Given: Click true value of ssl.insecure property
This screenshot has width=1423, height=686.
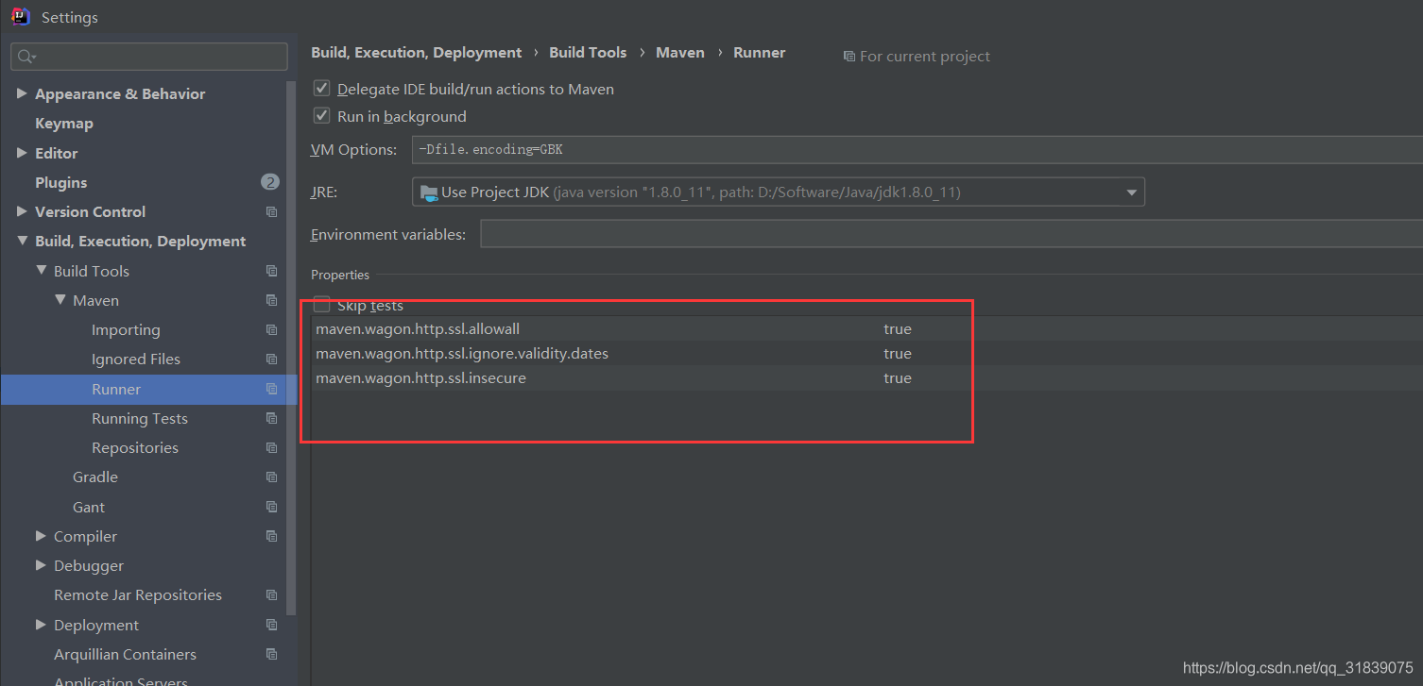Looking at the screenshot, I should (x=898, y=378).
